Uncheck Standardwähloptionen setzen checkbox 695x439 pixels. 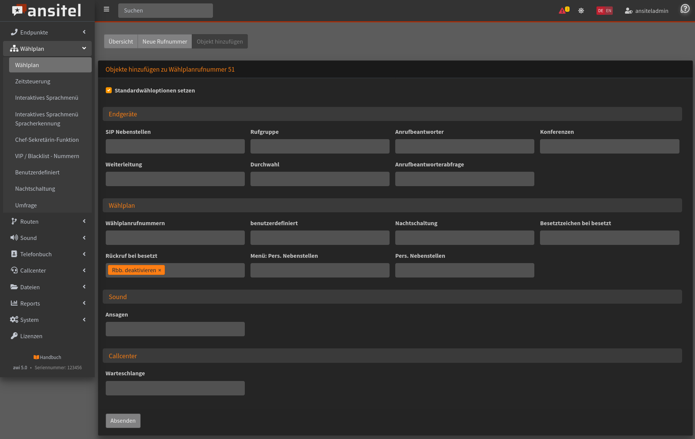(109, 90)
